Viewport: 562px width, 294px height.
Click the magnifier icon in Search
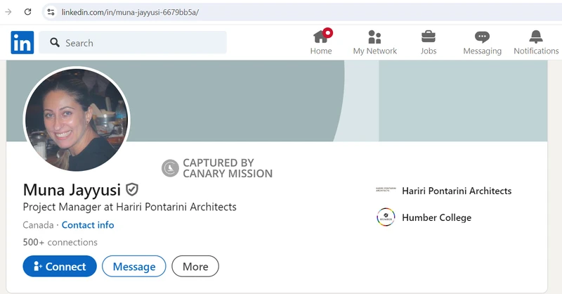click(55, 43)
